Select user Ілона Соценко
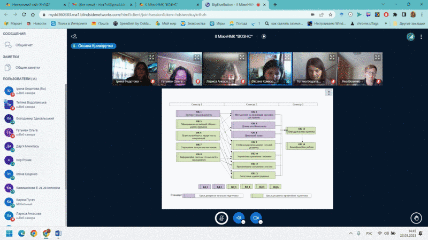The image size is (428, 240). [x=33, y=174]
